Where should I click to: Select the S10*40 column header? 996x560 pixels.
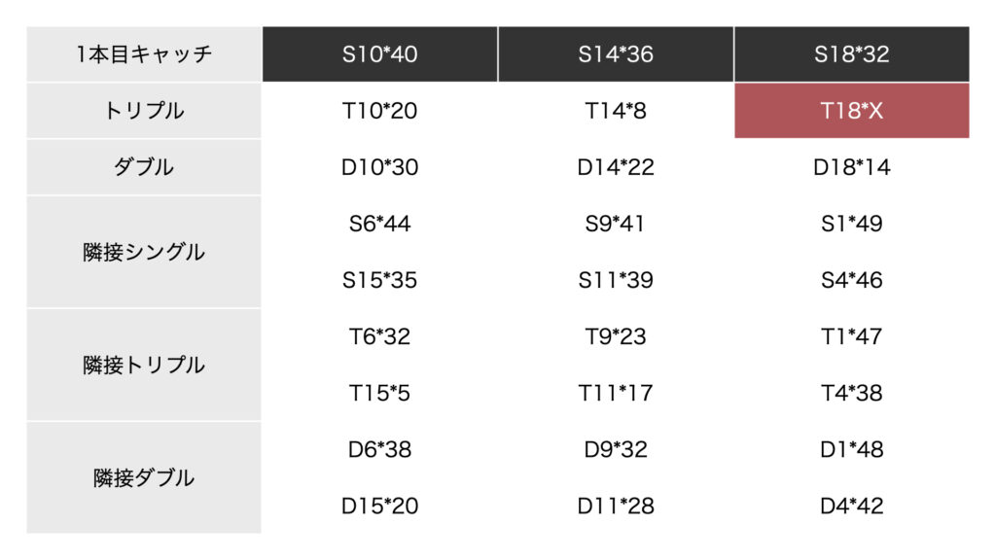(x=380, y=54)
